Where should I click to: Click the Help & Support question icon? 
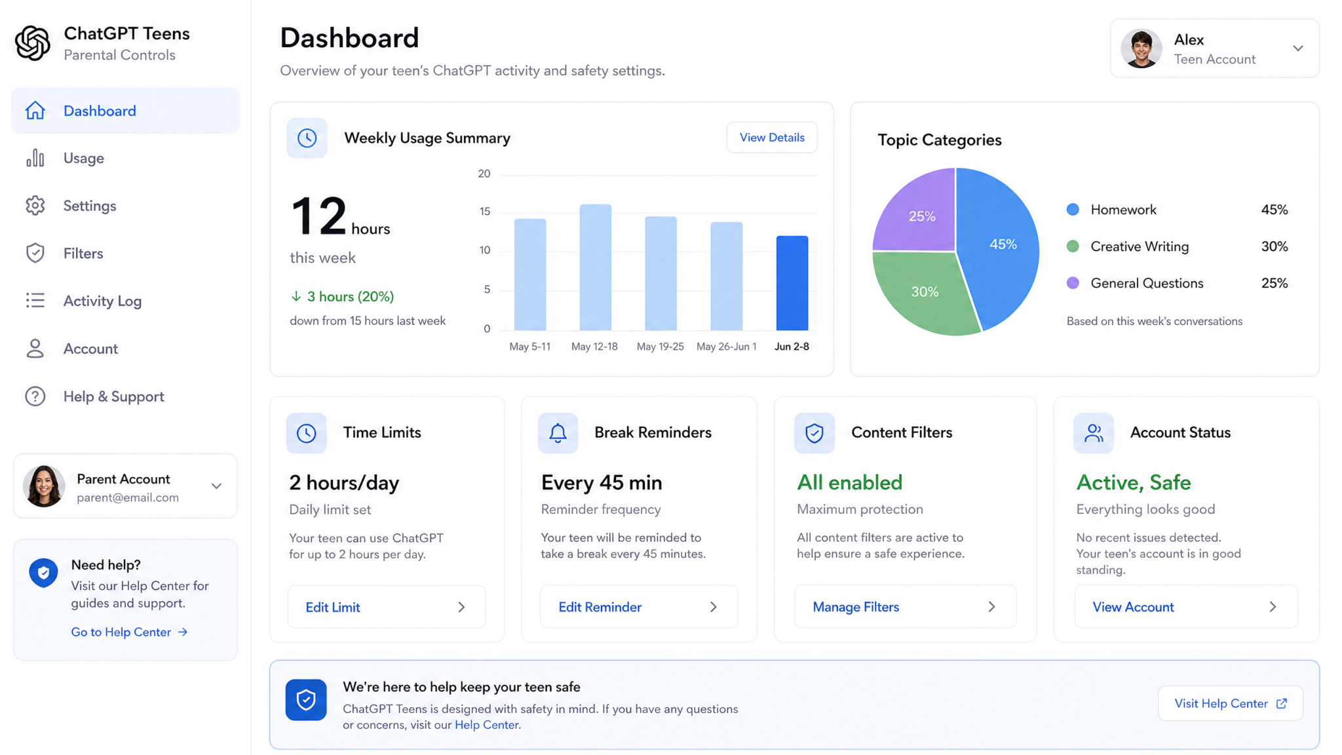point(35,396)
